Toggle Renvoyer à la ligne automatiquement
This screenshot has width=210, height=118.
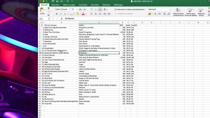tap(129, 10)
